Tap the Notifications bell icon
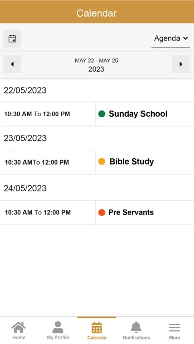The height and width of the screenshot is (344, 194). click(136, 327)
